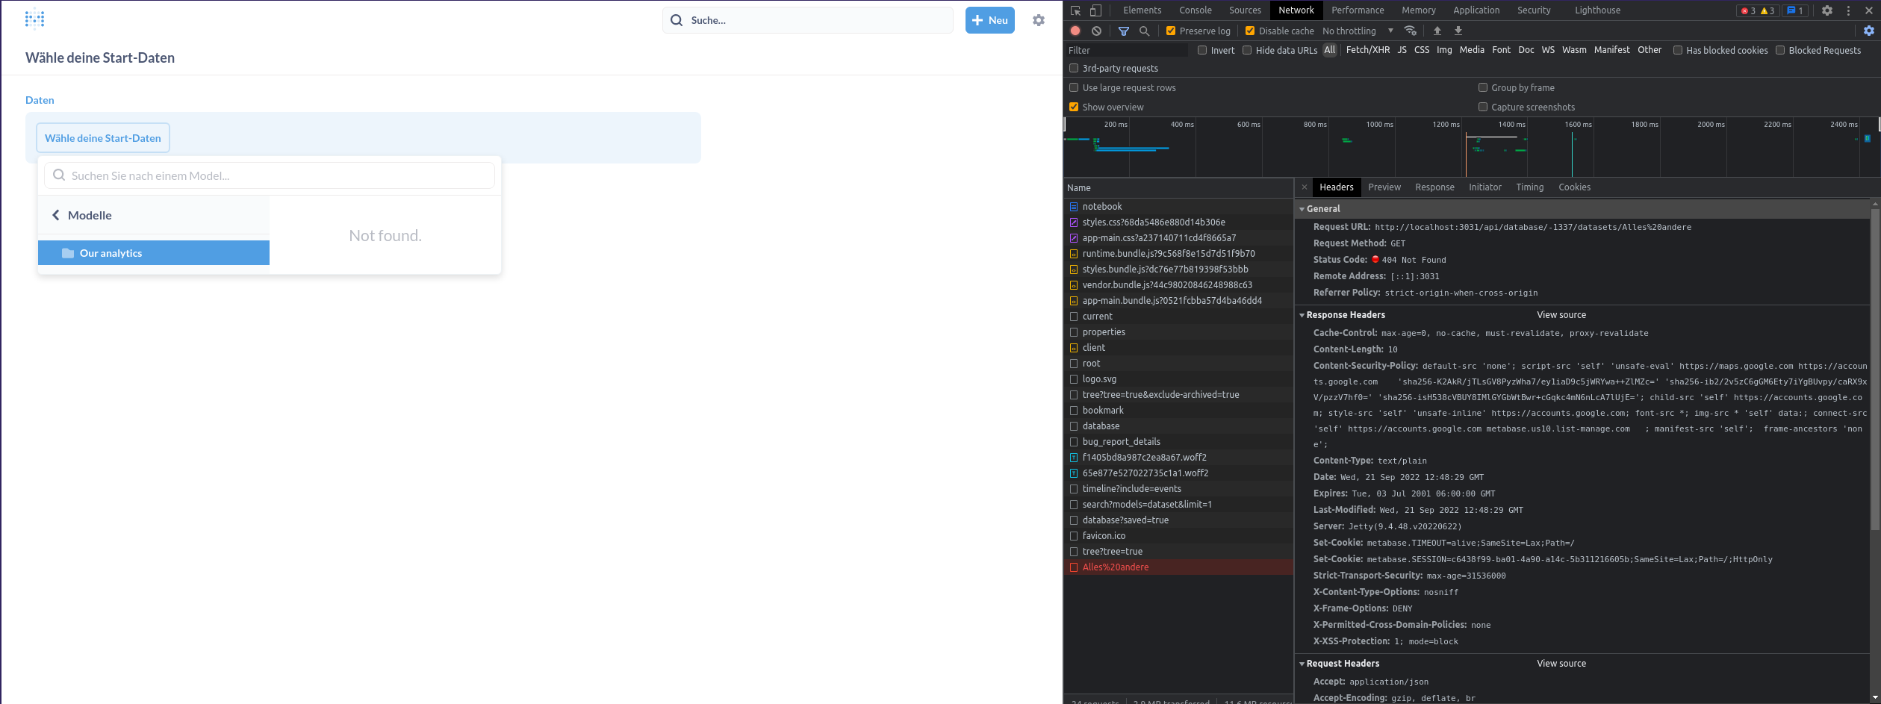Stop recording the network log
The height and width of the screenshot is (704, 1881).
(1075, 31)
